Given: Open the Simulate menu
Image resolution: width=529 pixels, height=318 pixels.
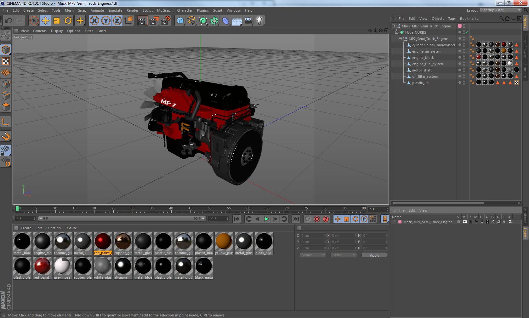Looking at the screenshot, I should click(115, 10).
